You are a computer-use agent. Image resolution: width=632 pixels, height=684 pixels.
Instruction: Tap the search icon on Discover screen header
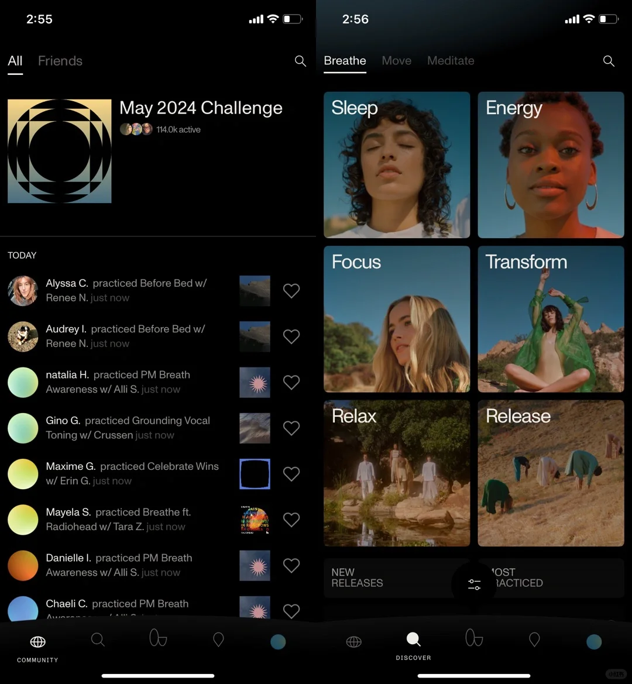tap(609, 61)
